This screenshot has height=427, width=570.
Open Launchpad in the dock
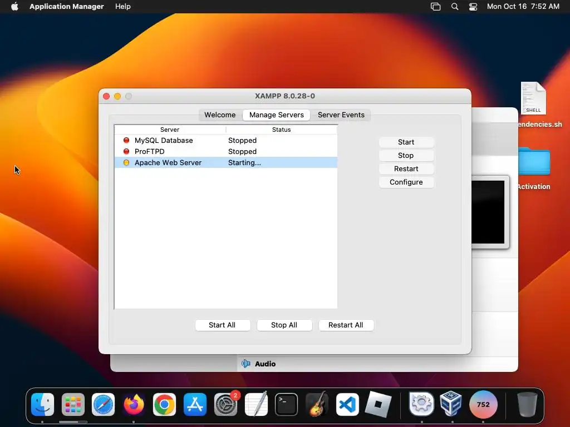point(73,404)
